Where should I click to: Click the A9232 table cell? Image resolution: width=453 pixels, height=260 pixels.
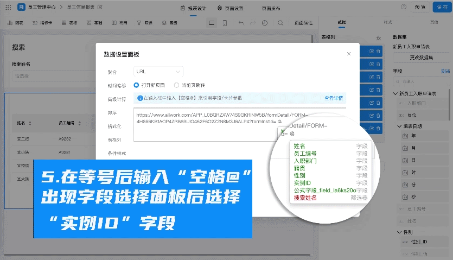[65, 139]
